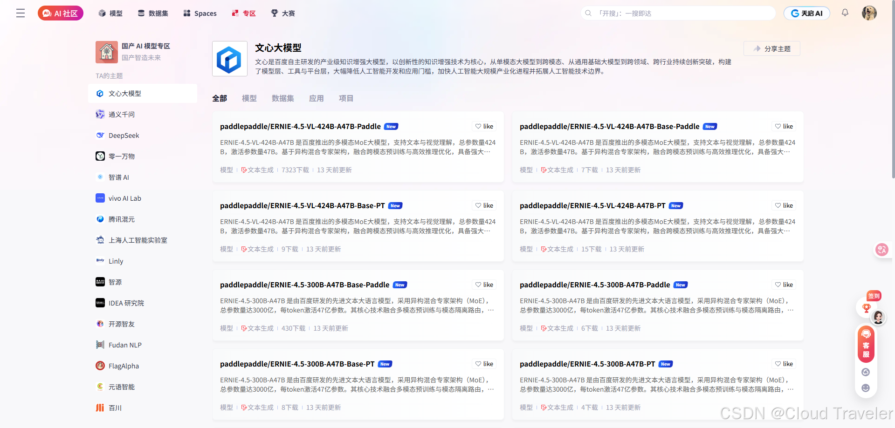Click the floating refresh circle icon
The height and width of the screenshot is (428, 895).
click(866, 372)
